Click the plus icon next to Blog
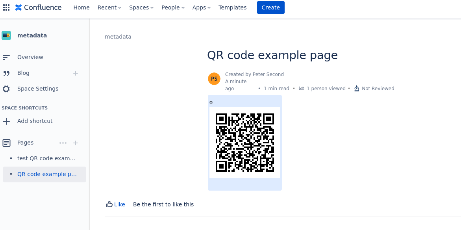This screenshot has height=230, width=461. click(x=75, y=73)
